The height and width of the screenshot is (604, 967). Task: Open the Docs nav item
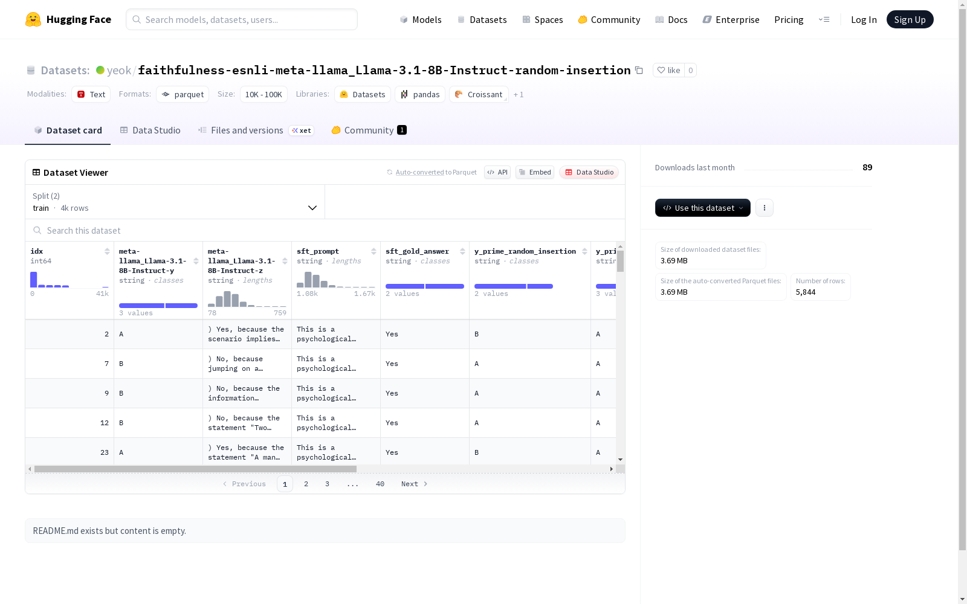tap(671, 19)
